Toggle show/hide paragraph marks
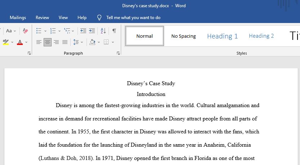 point(114,31)
